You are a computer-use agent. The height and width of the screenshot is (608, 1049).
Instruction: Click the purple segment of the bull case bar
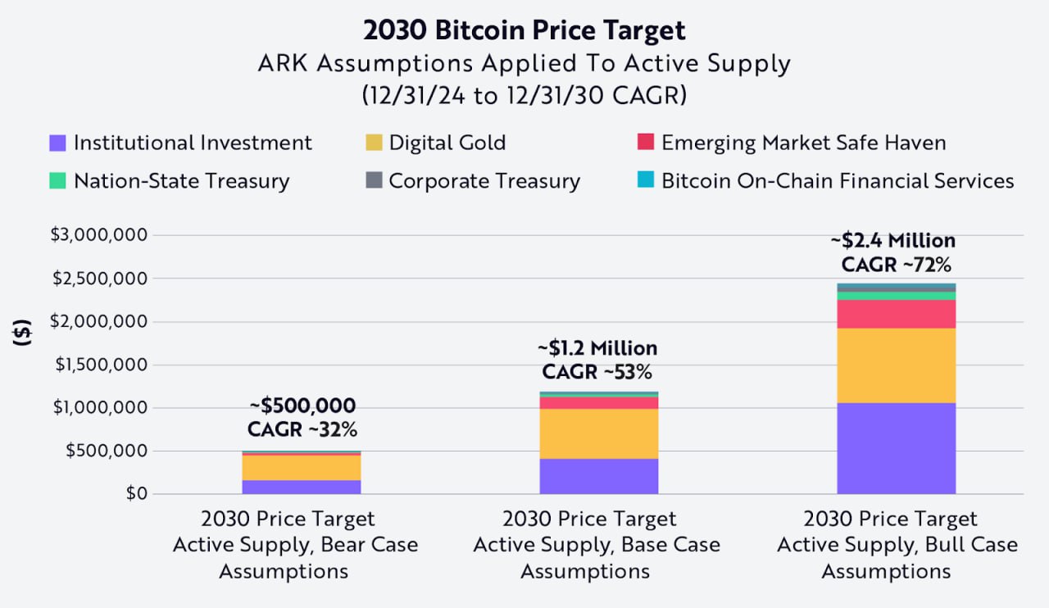896,447
